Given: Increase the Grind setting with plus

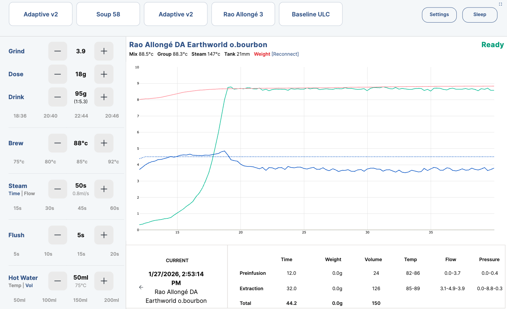Looking at the screenshot, I should [x=104, y=51].
